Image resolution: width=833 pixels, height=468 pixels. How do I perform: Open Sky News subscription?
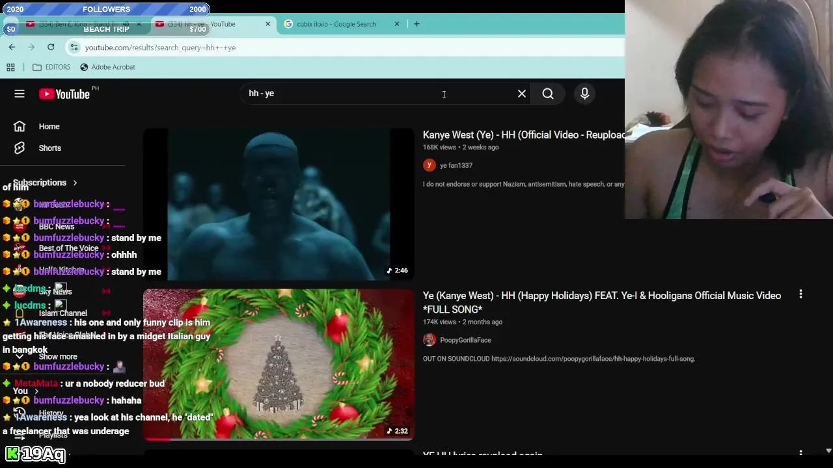[x=55, y=292]
